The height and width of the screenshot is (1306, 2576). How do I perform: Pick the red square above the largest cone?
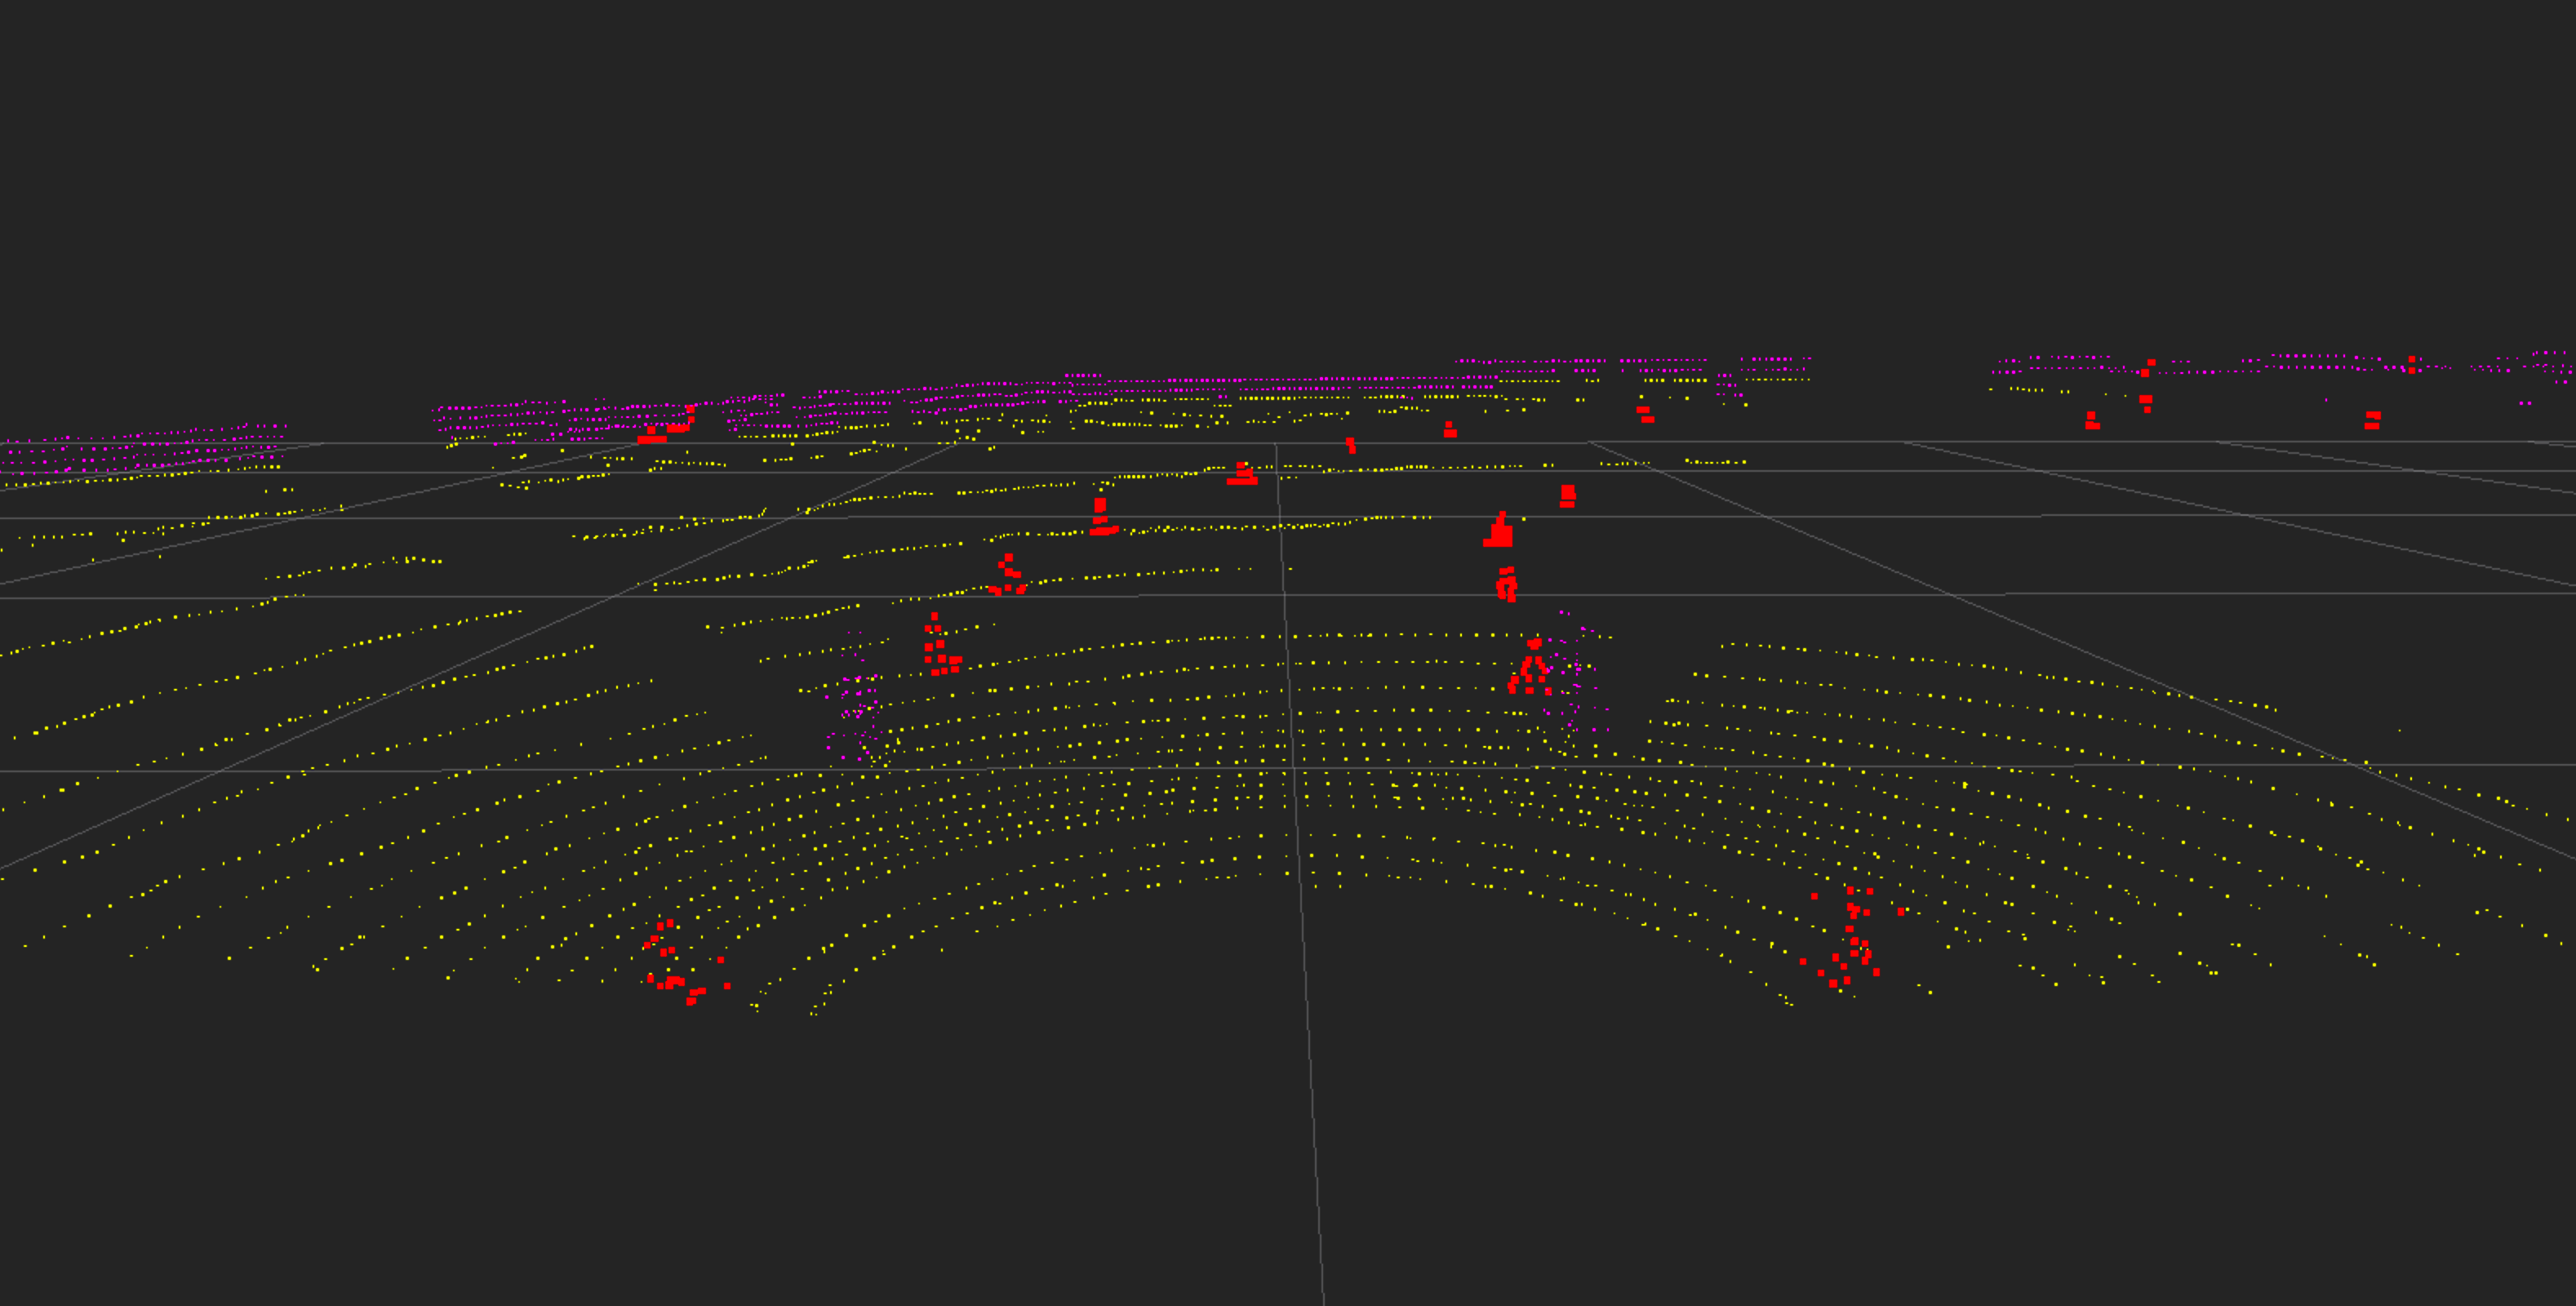(x=1567, y=496)
